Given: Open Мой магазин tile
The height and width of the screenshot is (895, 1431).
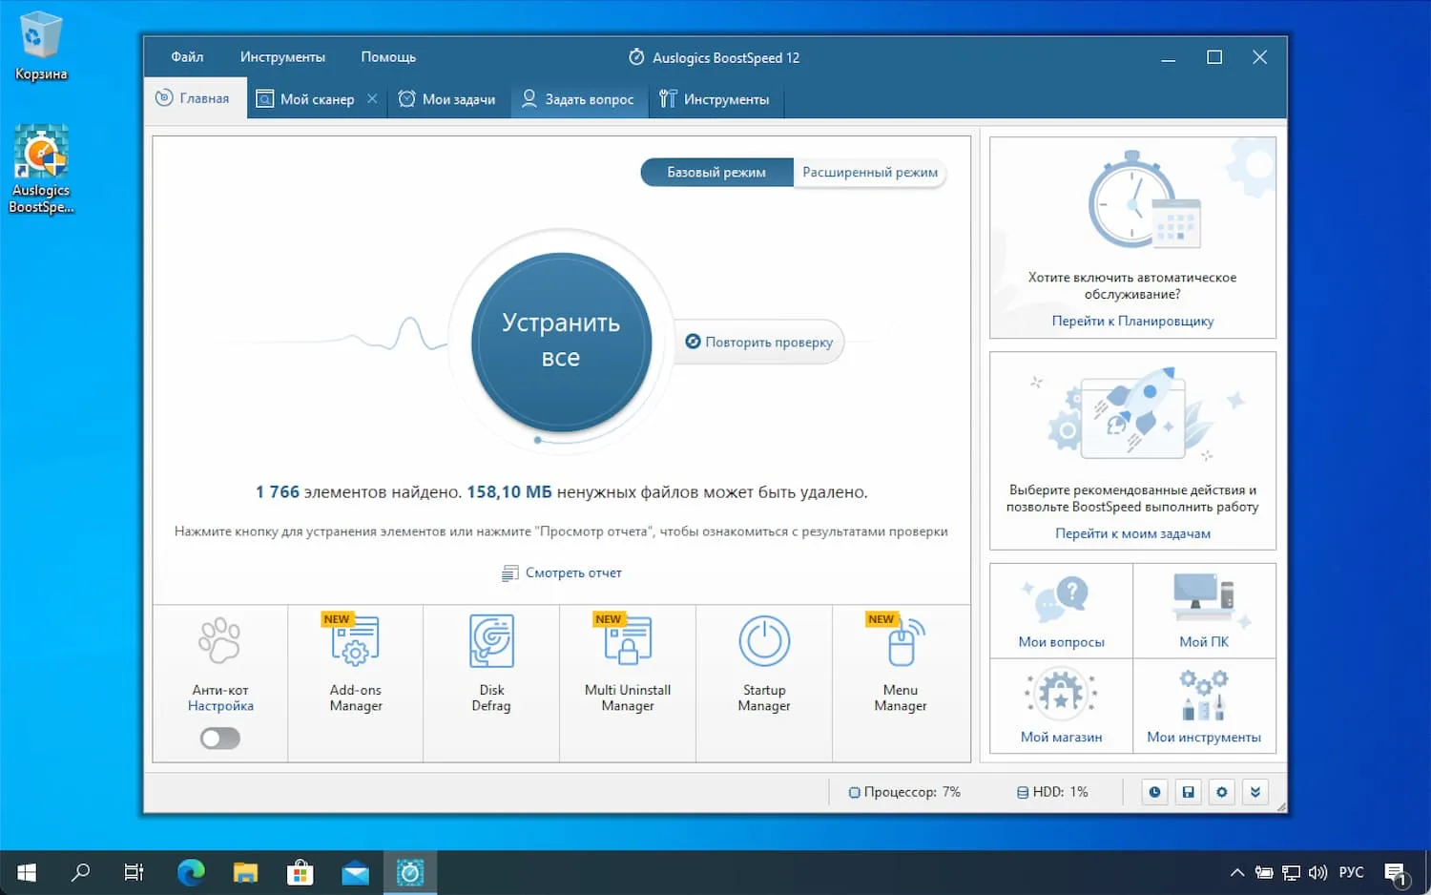Looking at the screenshot, I should coord(1061,706).
